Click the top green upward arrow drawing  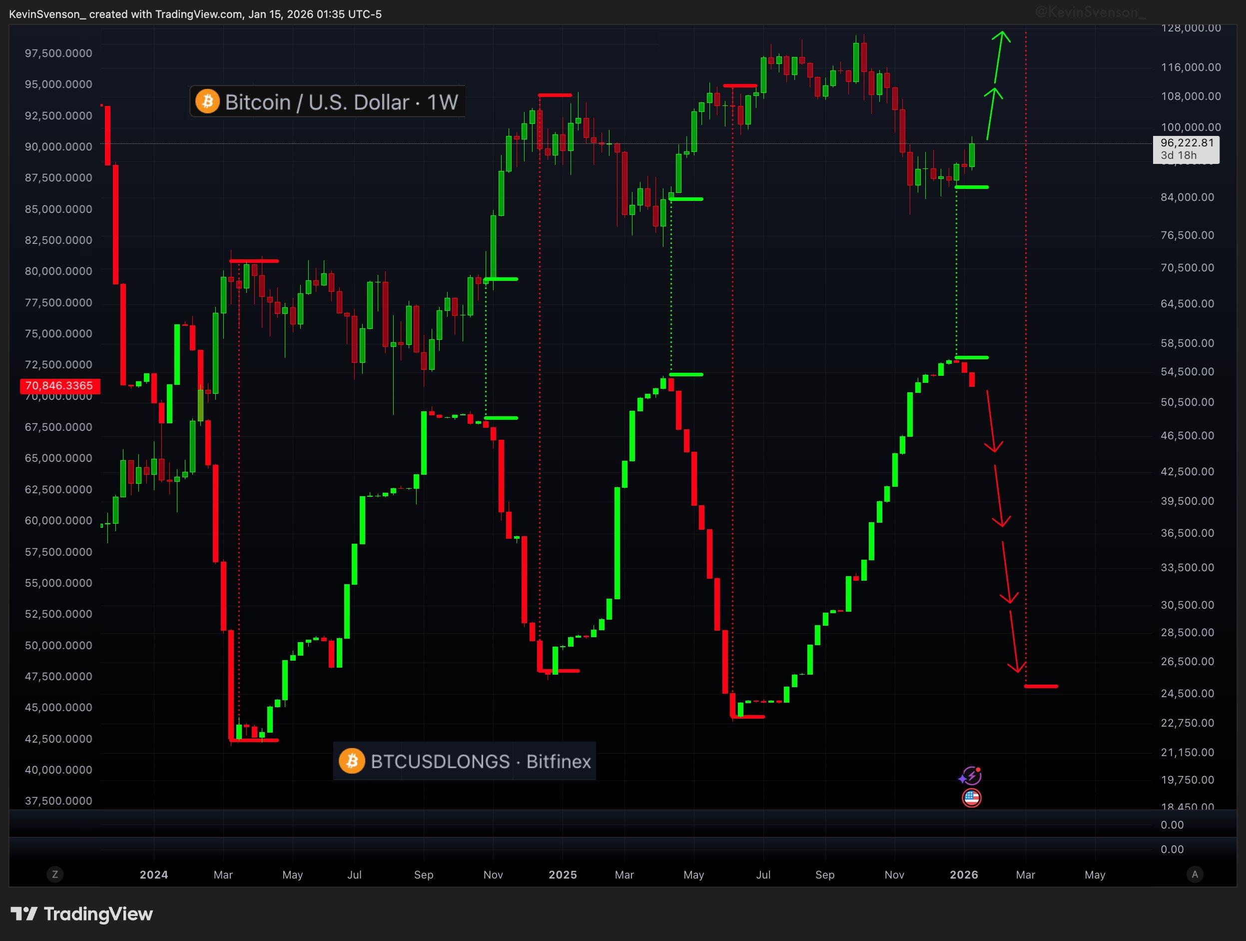[x=998, y=56]
